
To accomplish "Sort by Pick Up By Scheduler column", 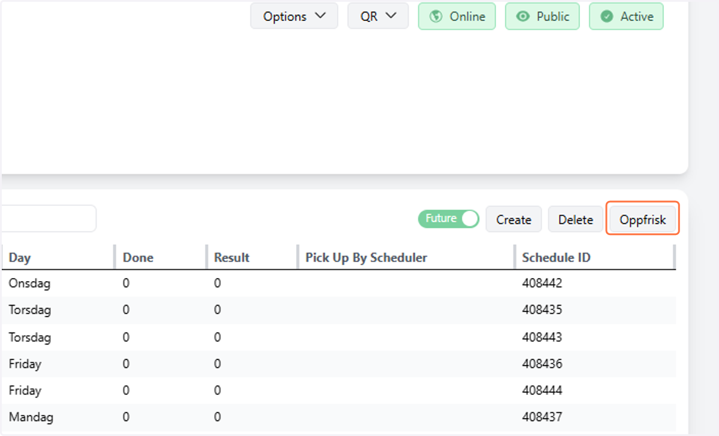I will (x=366, y=258).
